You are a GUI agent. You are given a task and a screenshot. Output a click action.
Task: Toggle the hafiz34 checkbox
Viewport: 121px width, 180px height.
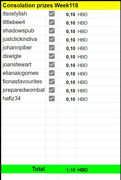coord(52,99)
